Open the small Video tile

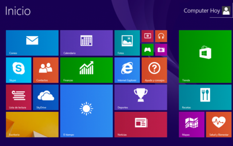pyautogui.click(x=147, y=36)
